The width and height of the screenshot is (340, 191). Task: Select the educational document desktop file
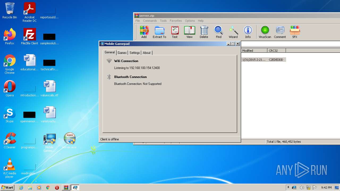[x=29, y=63]
